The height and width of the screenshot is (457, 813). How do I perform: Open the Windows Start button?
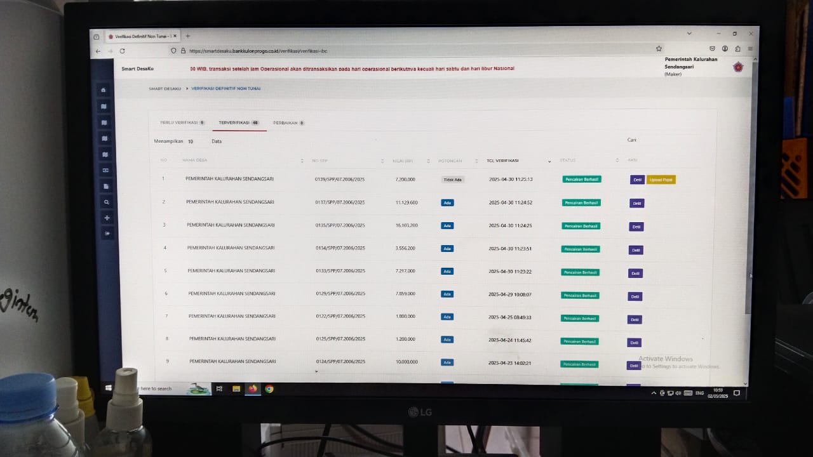(x=108, y=388)
